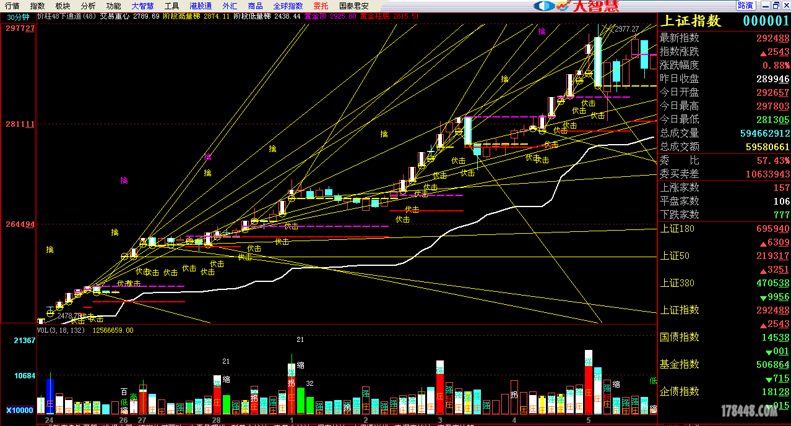Image resolution: width=791 pixels, height=426 pixels.
Task: Click the 上涨家数 157 row
Action: pyautogui.click(x=725, y=187)
